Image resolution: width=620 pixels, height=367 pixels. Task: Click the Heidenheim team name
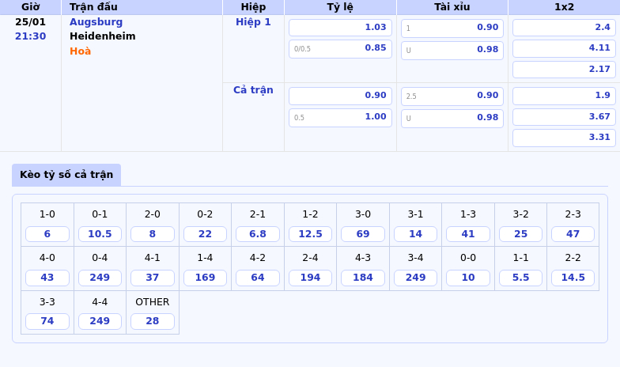[x=102, y=36]
